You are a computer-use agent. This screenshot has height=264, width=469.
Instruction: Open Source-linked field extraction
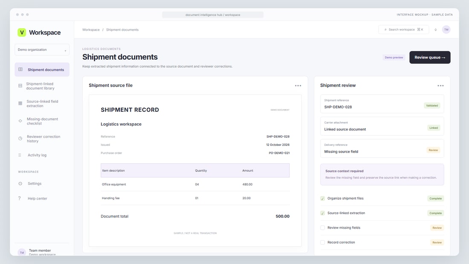point(42,104)
